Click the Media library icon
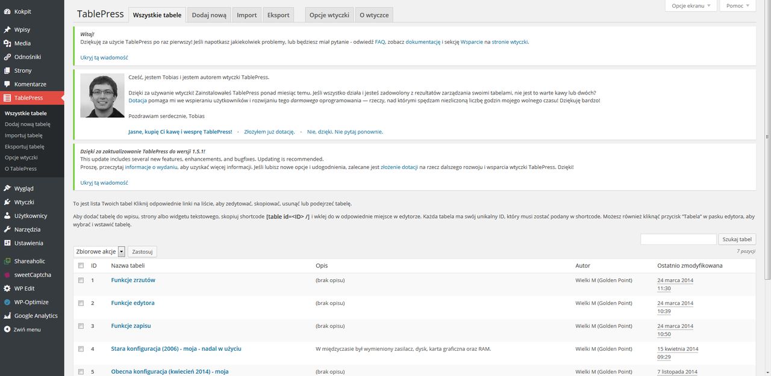Image resolution: width=771 pixels, height=376 pixels. click(7, 43)
